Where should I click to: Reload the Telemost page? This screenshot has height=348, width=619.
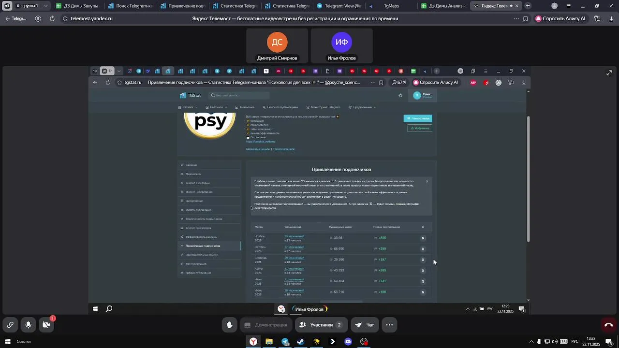52,18
